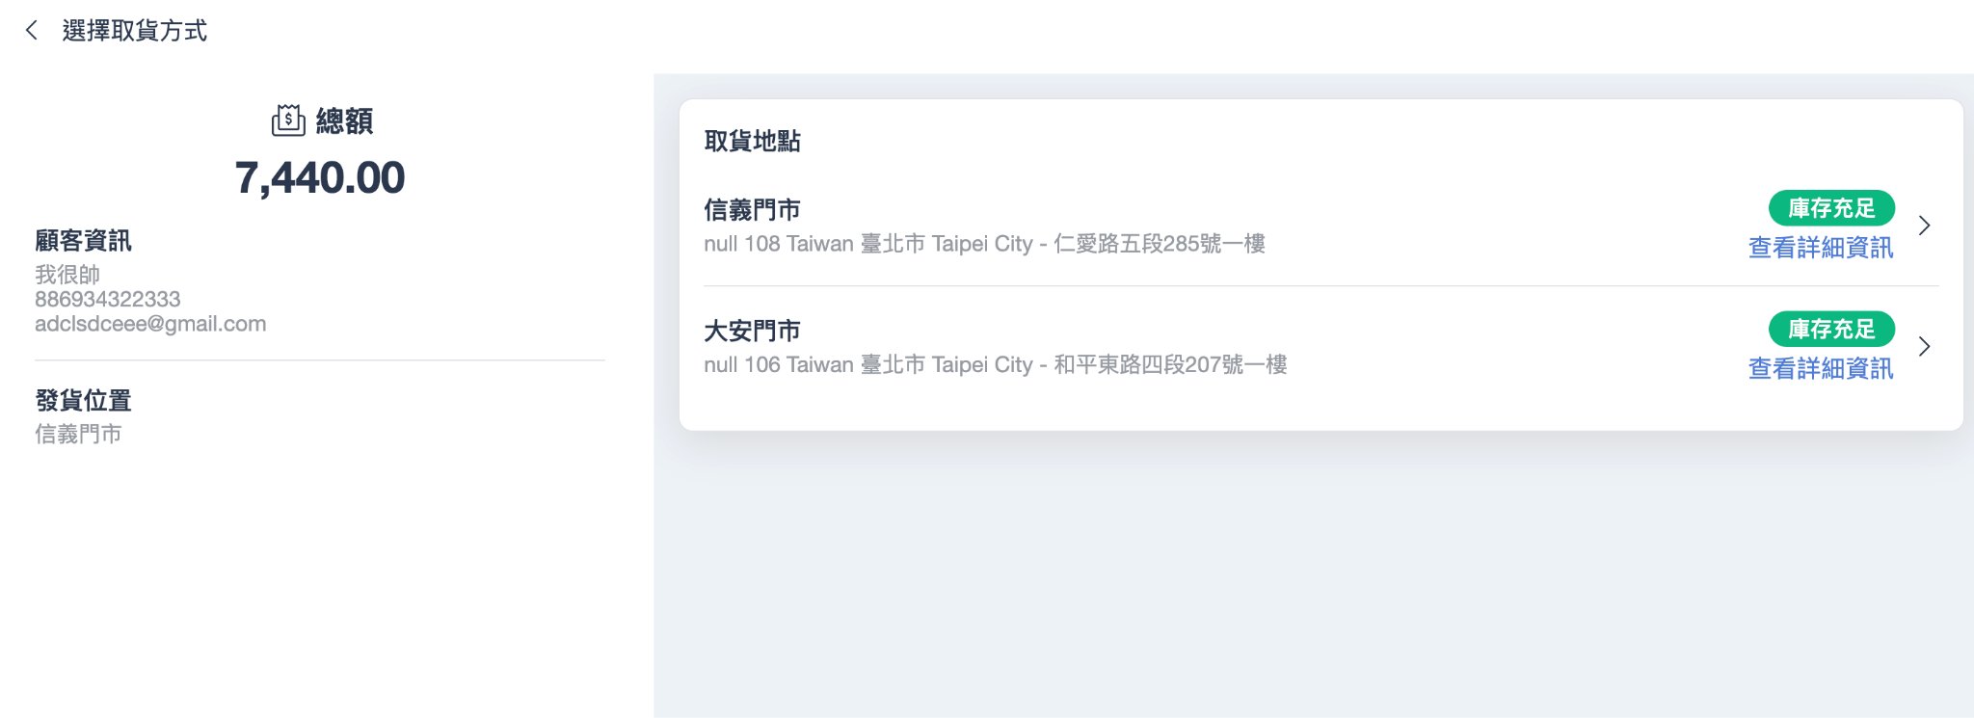Expand the 大安門市 row chevron
The width and height of the screenshot is (1974, 718).
pos(1924,347)
